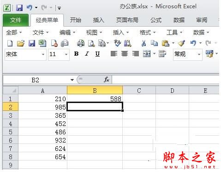Create a new blank workbook icon

10,43
